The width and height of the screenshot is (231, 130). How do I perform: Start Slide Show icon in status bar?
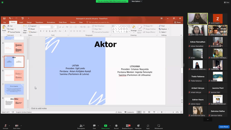coord(154,112)
